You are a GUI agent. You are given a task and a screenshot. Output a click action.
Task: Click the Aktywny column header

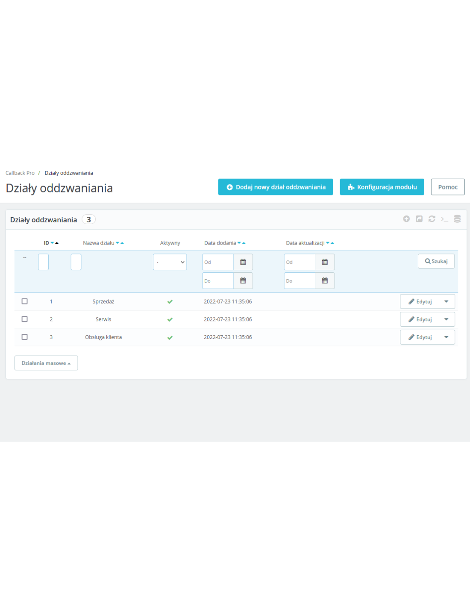(170, 243)
